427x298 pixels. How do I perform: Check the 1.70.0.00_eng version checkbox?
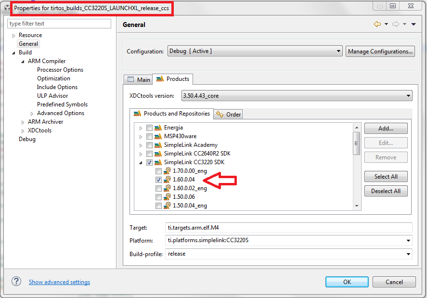click(158, 171)
